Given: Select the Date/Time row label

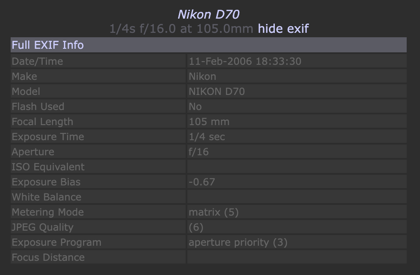Looking at the screenshot, I should click(x=37, y=61).
